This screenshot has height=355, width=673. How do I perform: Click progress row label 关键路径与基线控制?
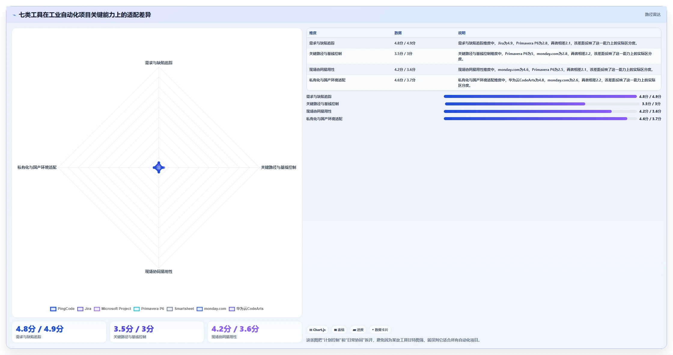click(x=322, y=104)
